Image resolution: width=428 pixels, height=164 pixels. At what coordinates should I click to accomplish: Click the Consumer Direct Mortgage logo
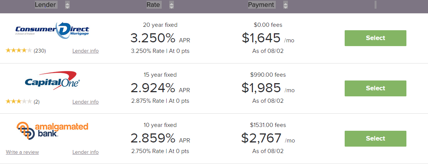click(52, 30)
